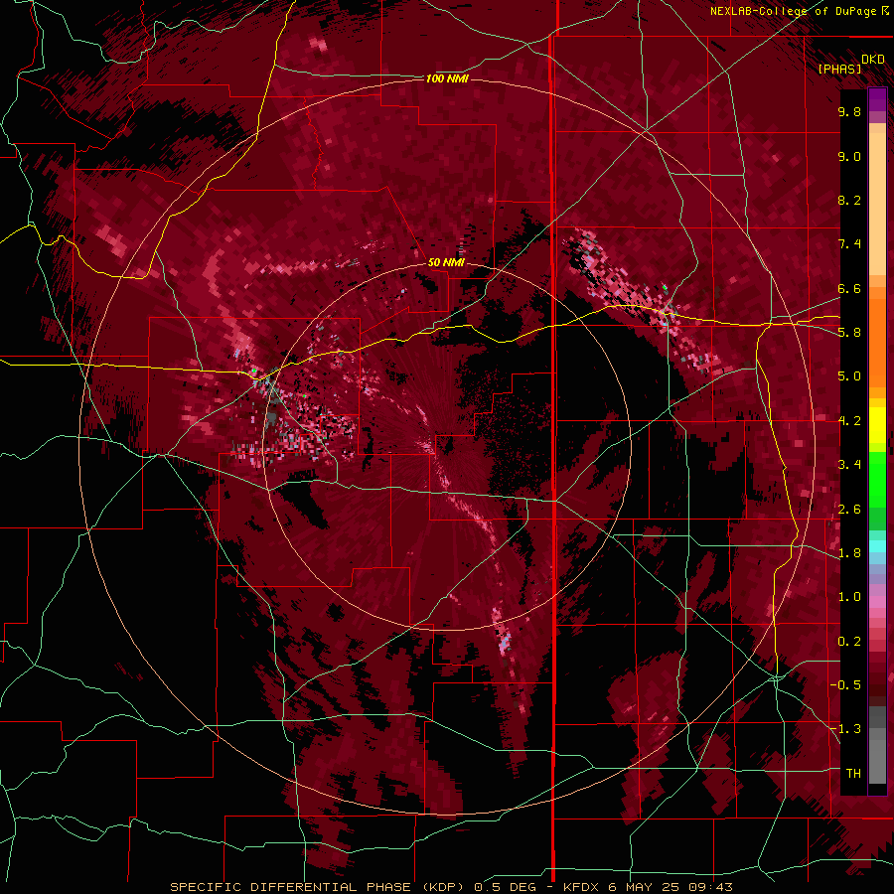This screenshot has width=894, height=894.
Task: Select the 0.2 legend value
Action: (x=849, y=642)
